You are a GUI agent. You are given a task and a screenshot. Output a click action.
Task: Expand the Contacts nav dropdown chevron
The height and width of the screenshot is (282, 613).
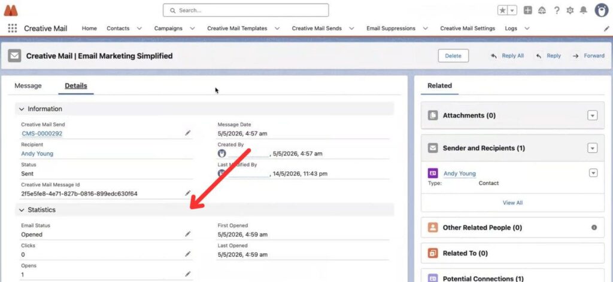139,29
